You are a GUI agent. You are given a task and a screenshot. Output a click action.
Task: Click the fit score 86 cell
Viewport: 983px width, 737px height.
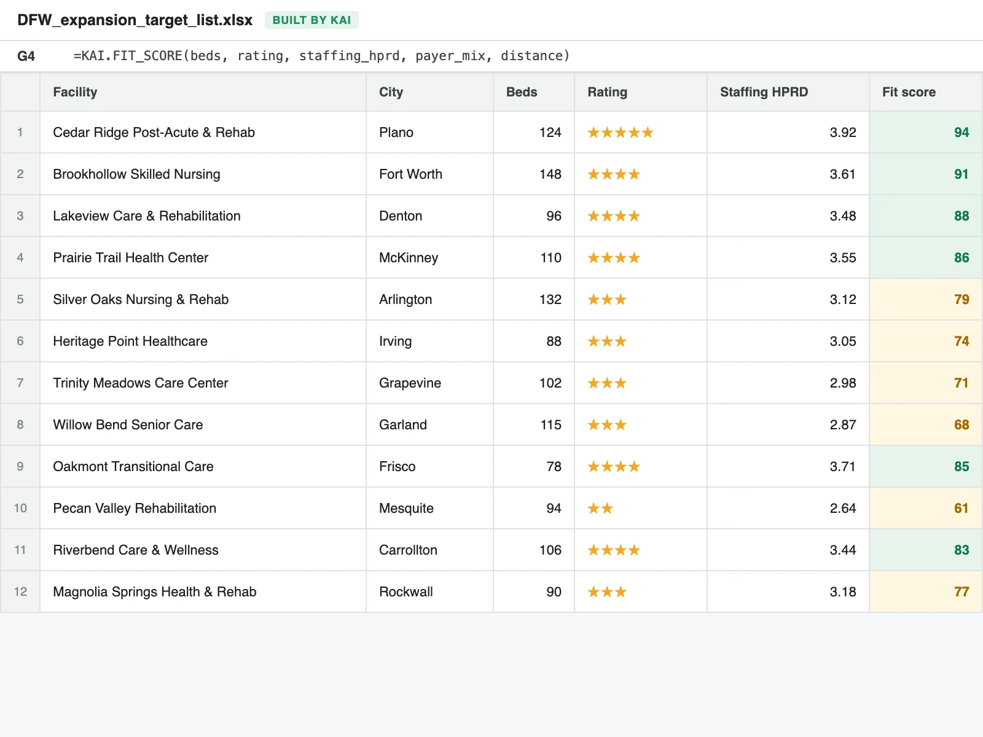coord(926,257)
